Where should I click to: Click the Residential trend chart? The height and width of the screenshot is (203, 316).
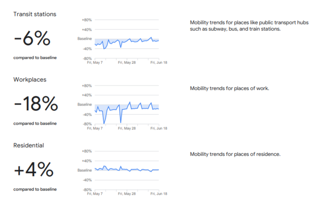pyautogui.click(x=126, y=170)
